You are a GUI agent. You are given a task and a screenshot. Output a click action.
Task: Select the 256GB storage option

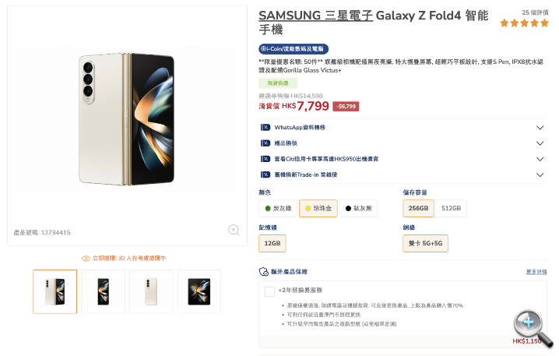418,208
